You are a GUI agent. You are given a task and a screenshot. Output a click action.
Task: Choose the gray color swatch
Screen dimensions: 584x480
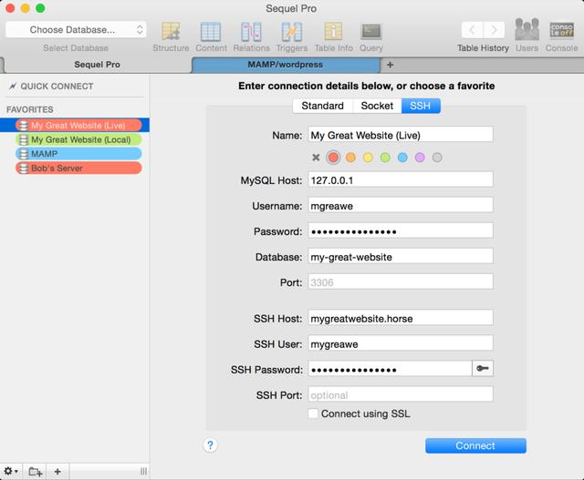click(437, 158)
